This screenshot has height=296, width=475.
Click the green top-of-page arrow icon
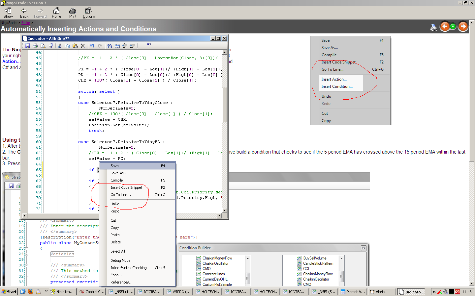coord(453,26)
